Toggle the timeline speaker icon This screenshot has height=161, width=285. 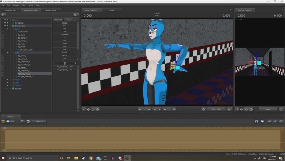point(275,121)
